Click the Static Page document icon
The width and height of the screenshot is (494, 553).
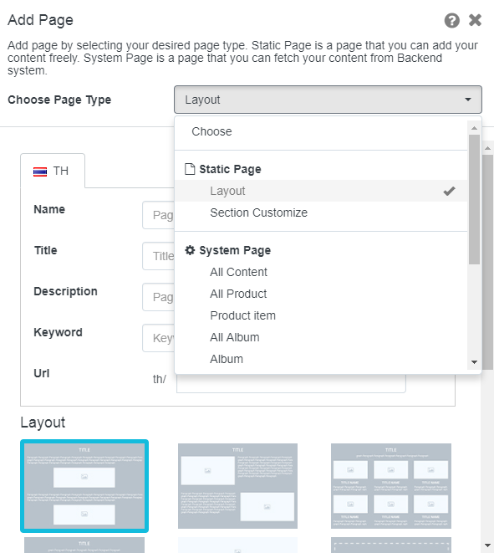pyautogui.click(x=190, y=169)
